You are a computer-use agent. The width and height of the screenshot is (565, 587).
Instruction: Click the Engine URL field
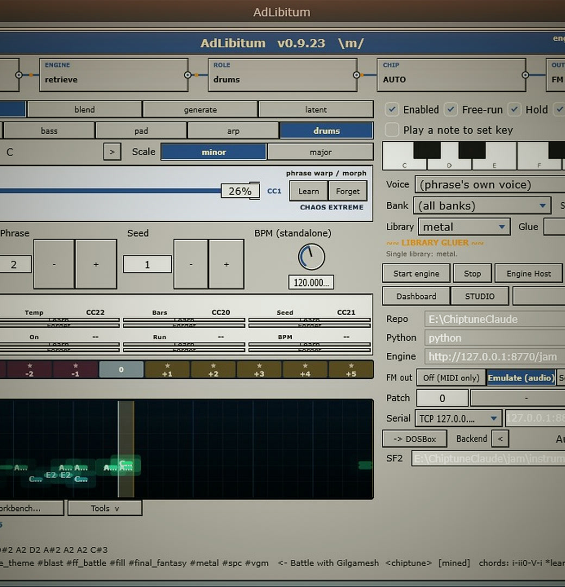[x=495, y=357]
